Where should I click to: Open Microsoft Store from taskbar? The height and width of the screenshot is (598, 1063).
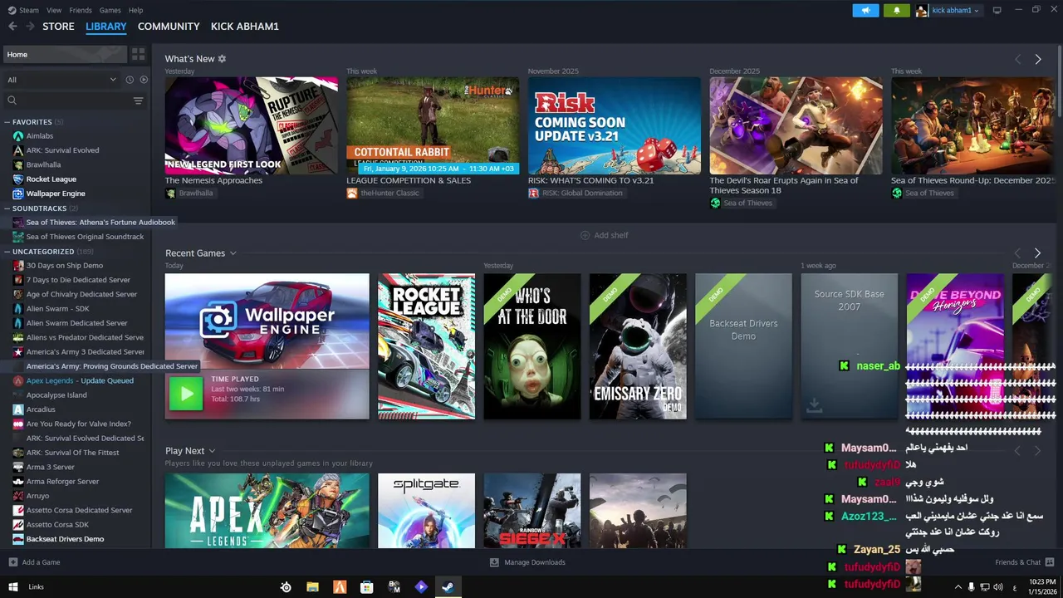coord(366,587)
